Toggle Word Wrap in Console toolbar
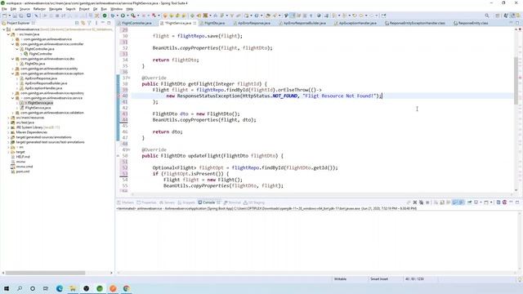Image resolution: width=523 pixels, height=294 pixels. (449, 203)
